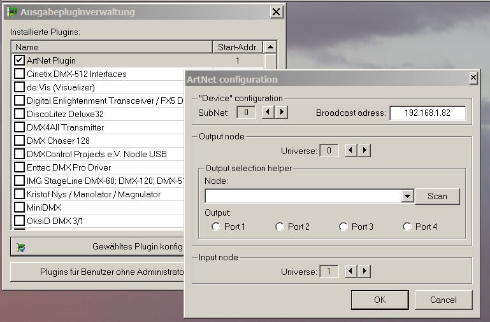The height and width of the screenshot is (322, 490).
Task: Increase Output node Universe with right arrow
Action: tap(364, 151)
